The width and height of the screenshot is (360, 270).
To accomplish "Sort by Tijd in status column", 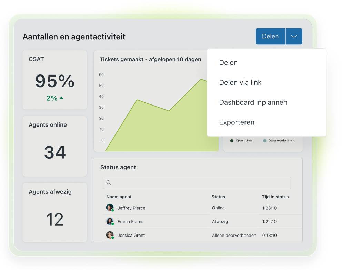I will pyautogui.click(x=275, y=197).
